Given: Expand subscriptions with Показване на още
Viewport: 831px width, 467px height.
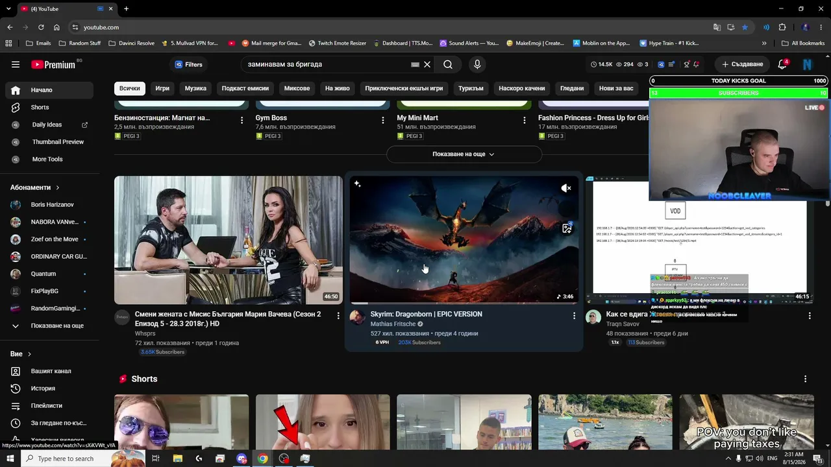Looking at the screenshot, I should coord(49,326).
